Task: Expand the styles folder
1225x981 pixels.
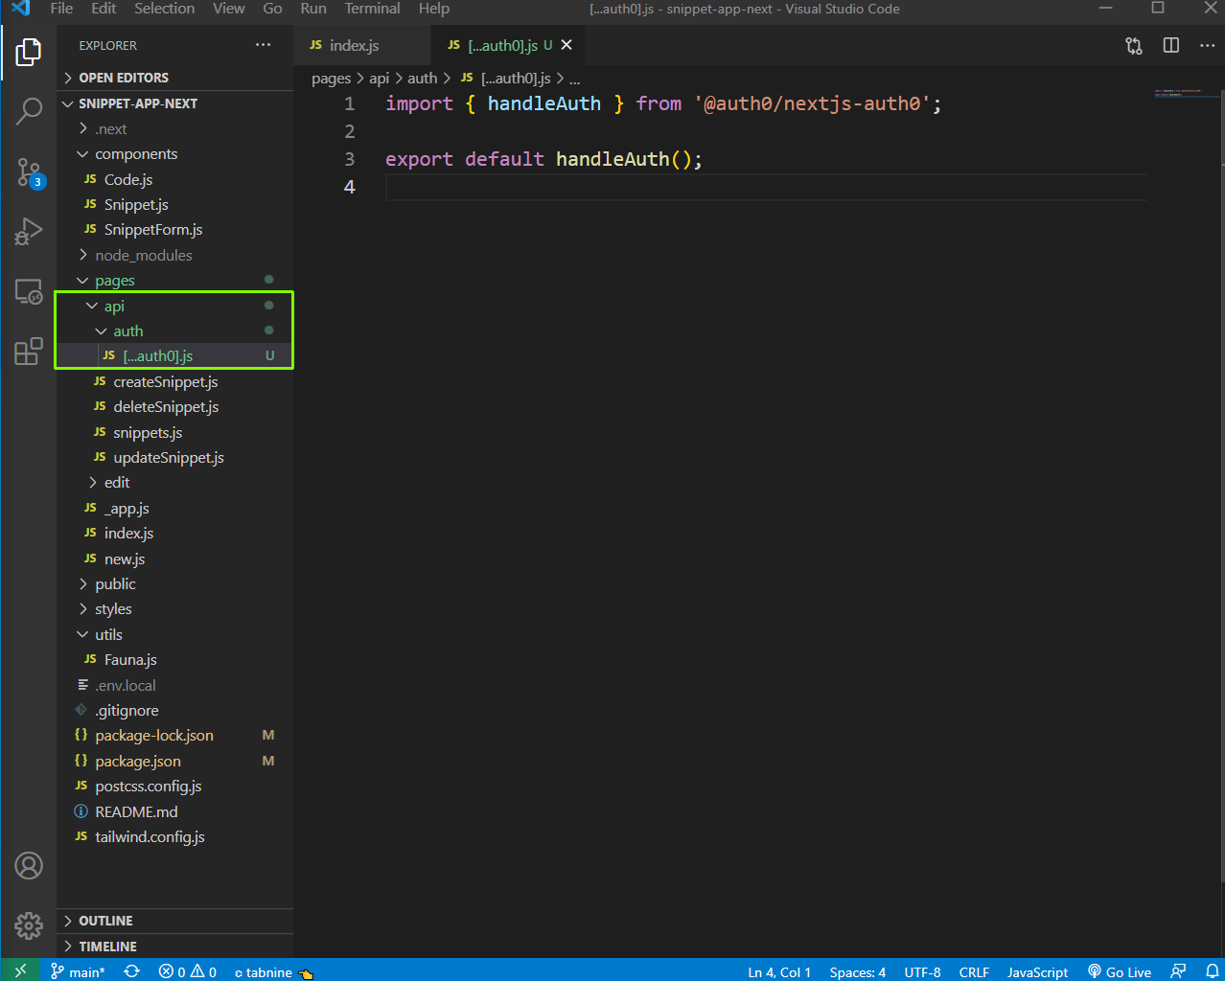Action: [174, 608]
